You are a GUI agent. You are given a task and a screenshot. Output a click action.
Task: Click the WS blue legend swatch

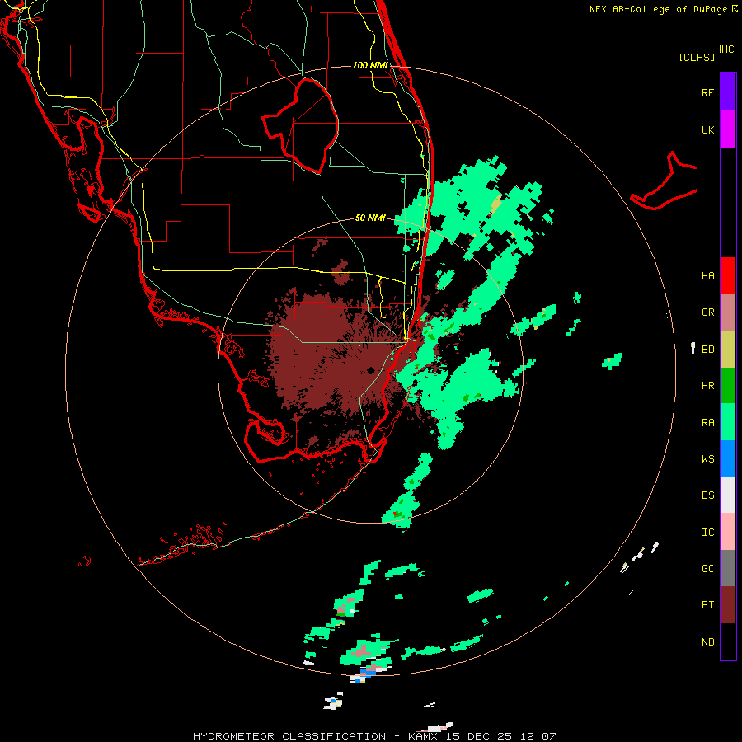pos(728,458)
